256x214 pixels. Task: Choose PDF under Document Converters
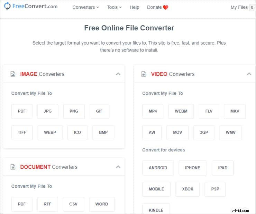22,204
